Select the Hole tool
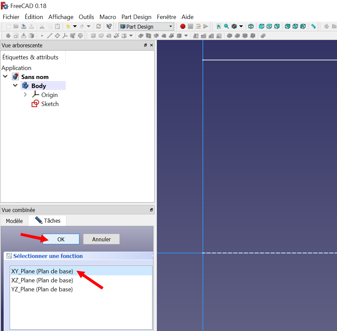The height and width of the screenshot is (331, 337). (148, 36)
